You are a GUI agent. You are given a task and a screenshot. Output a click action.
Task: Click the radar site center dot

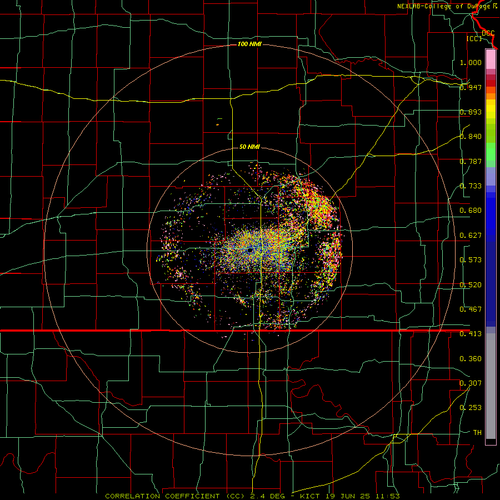pyautogui.click(x=251, y=251)
